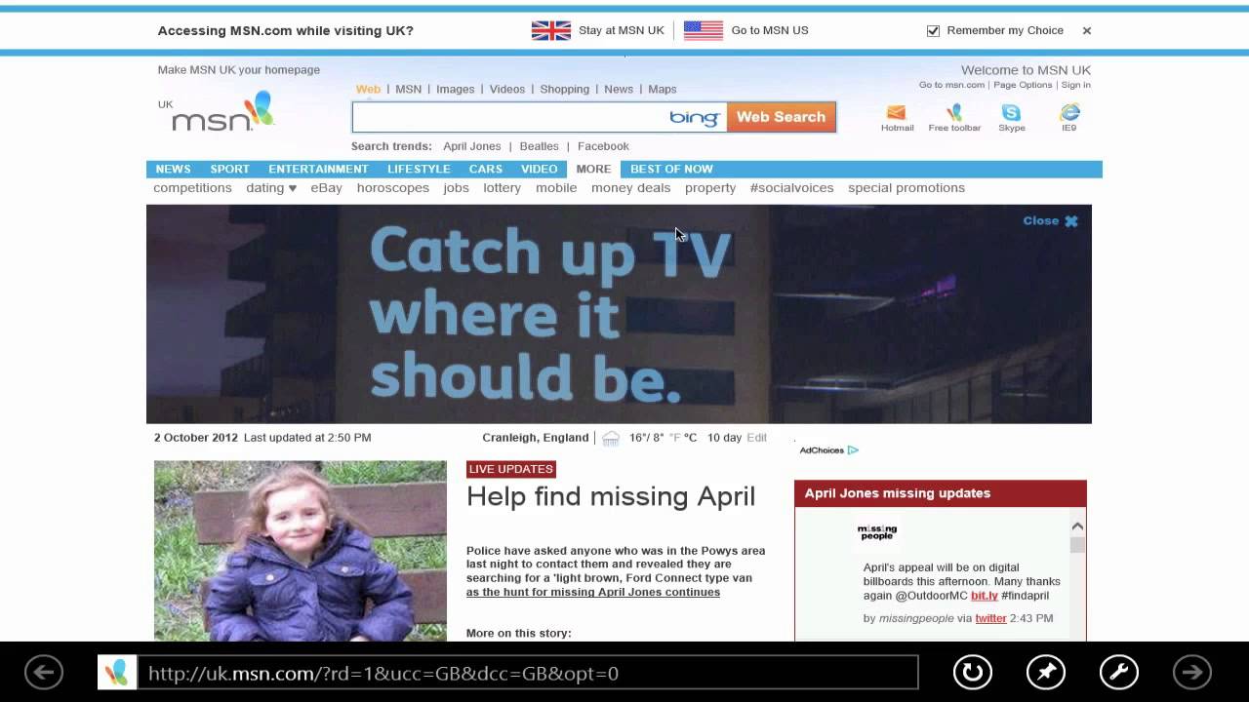This screenshot has width=1249, height=702.
Task: Open lottery link
Action: coord(502,188)
